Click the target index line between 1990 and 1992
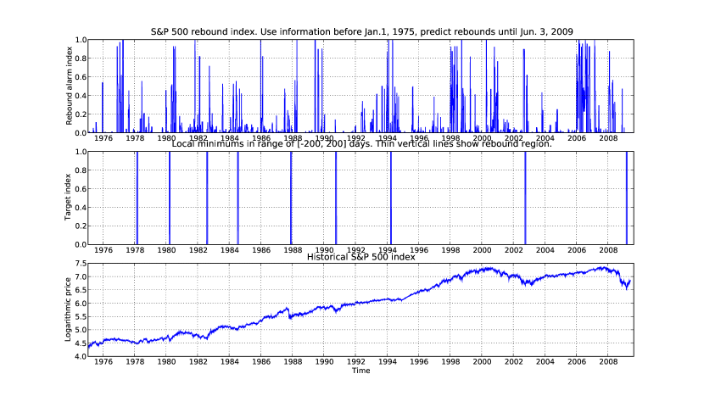This screenshot has width=704, height=396. pyautogui.click(x=335, y=198)
